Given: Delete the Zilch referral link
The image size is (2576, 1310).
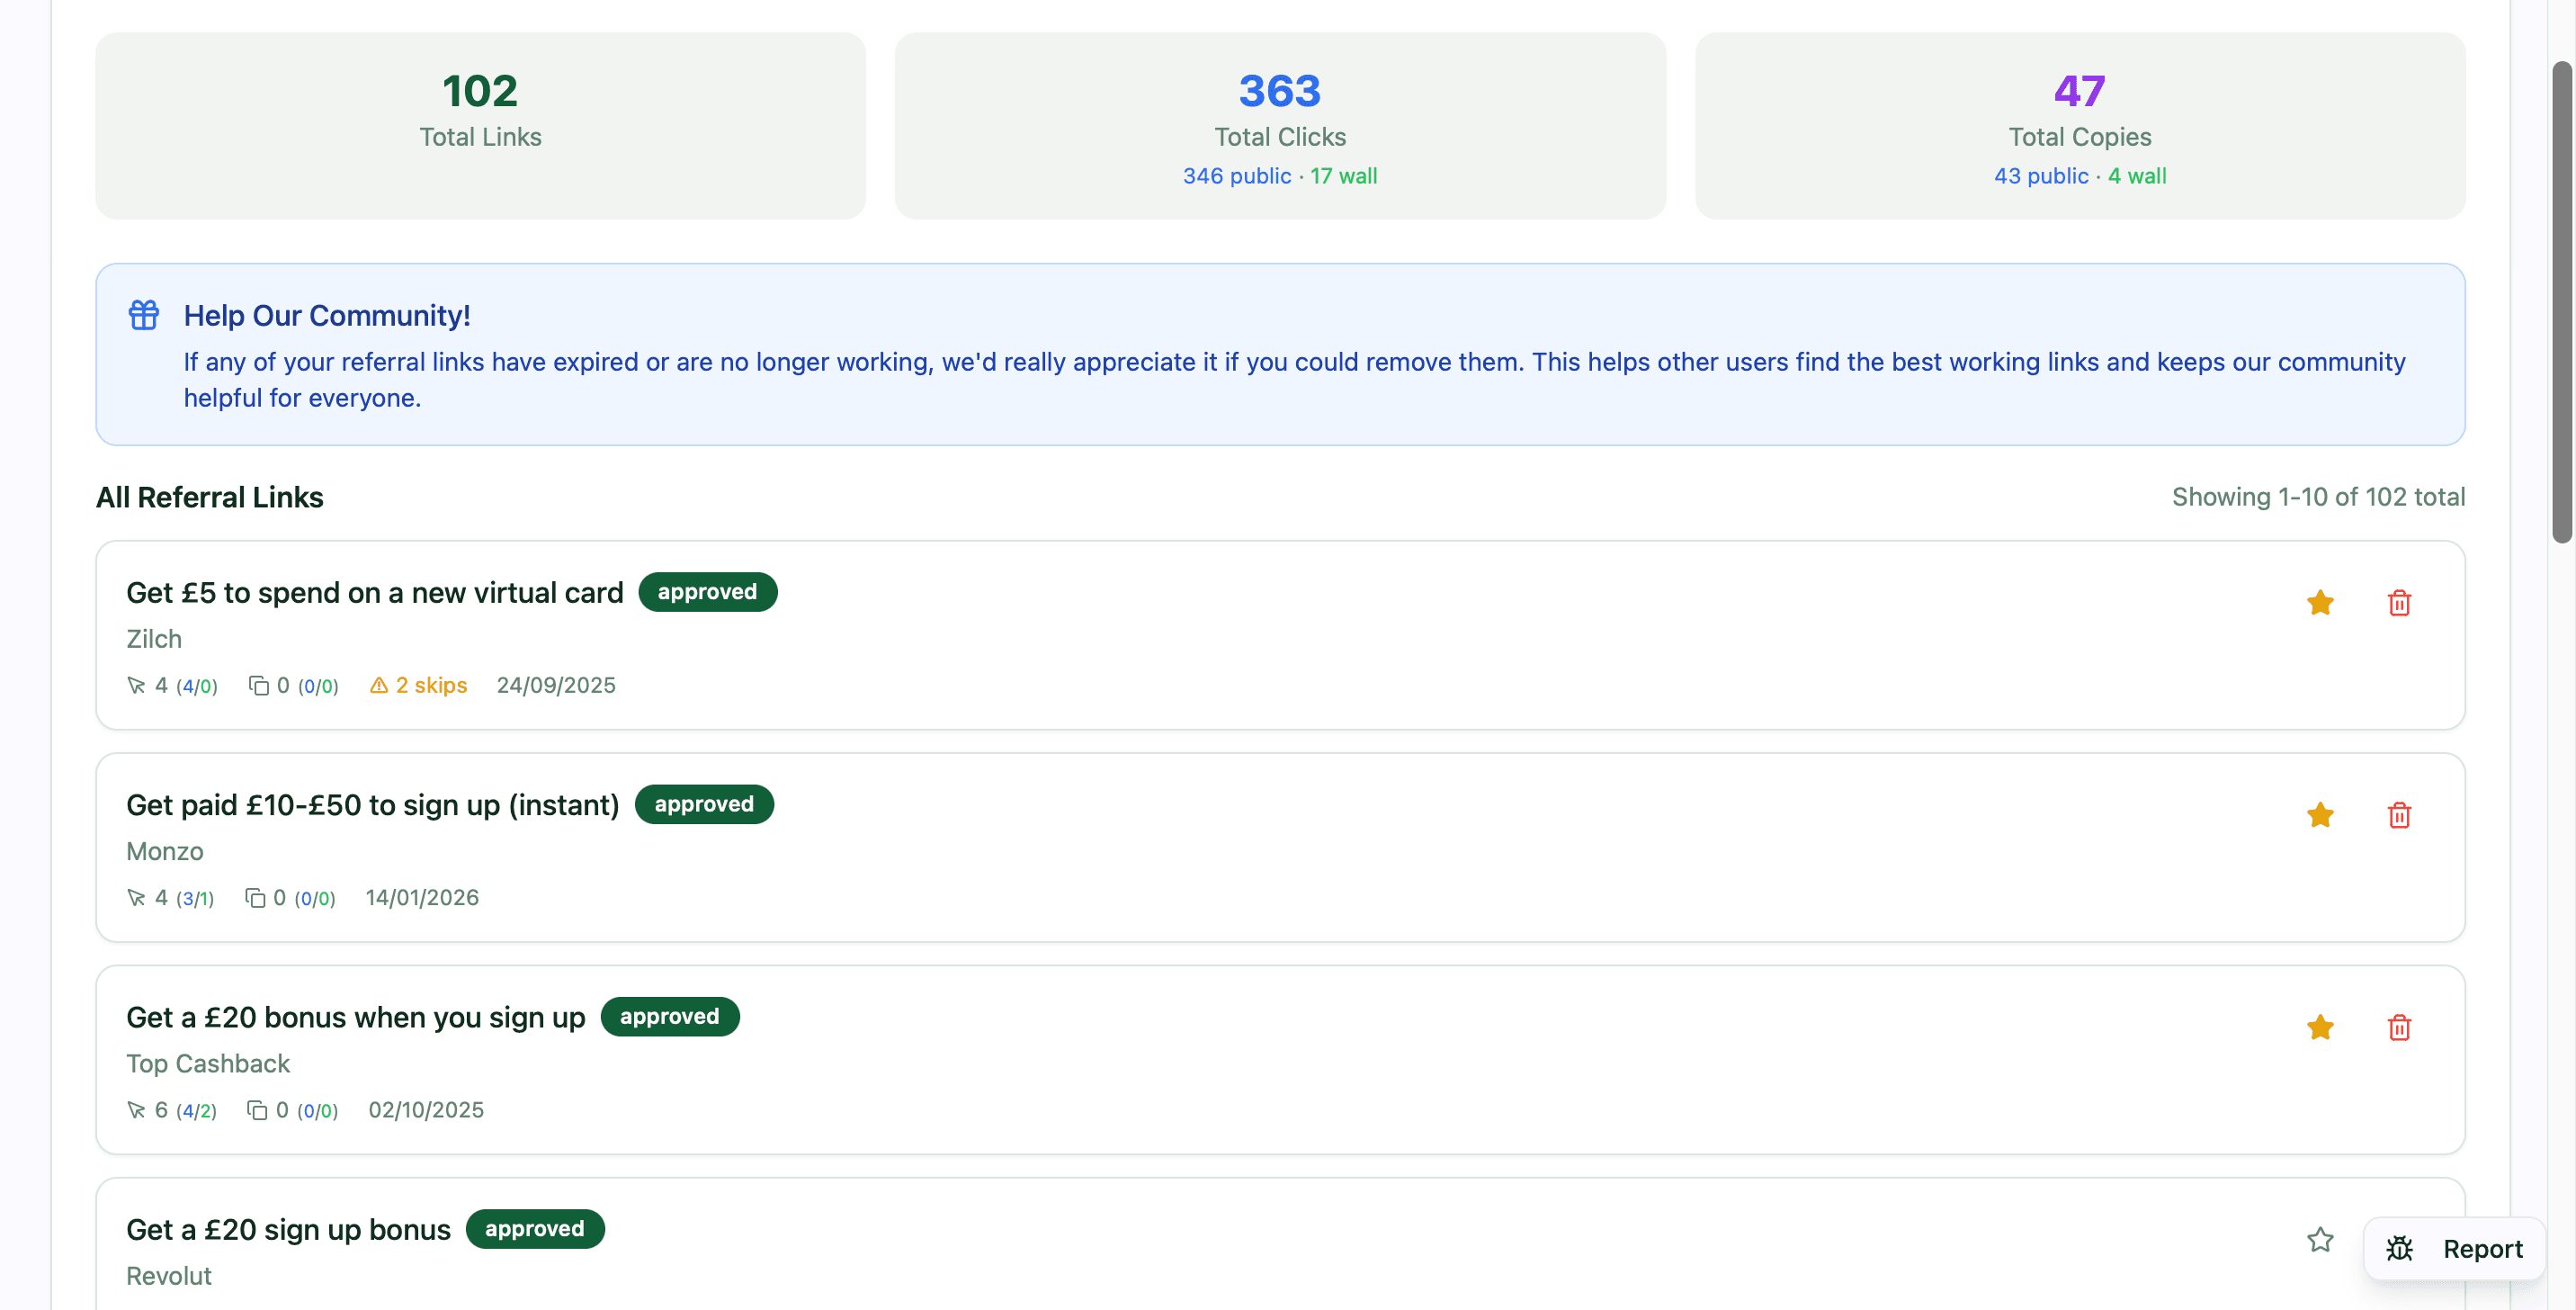Looking at the screenshot, I should (x=2399, y=602).
